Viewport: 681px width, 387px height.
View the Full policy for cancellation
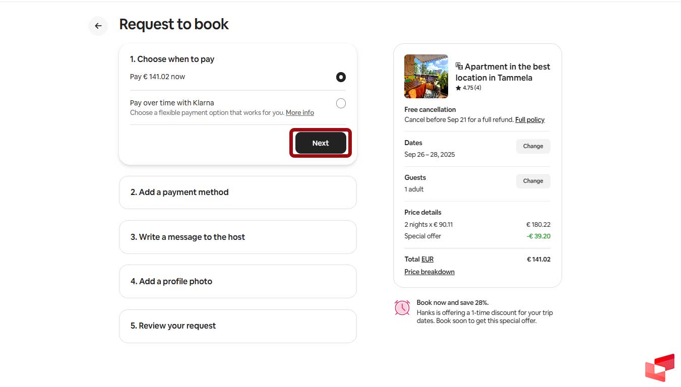point(530,119)
